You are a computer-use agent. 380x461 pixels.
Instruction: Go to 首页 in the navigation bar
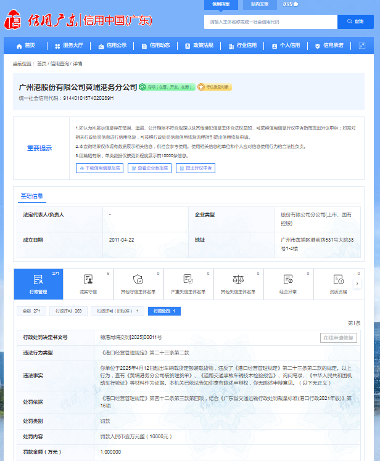pyautogui.click(x=26, y=46)
